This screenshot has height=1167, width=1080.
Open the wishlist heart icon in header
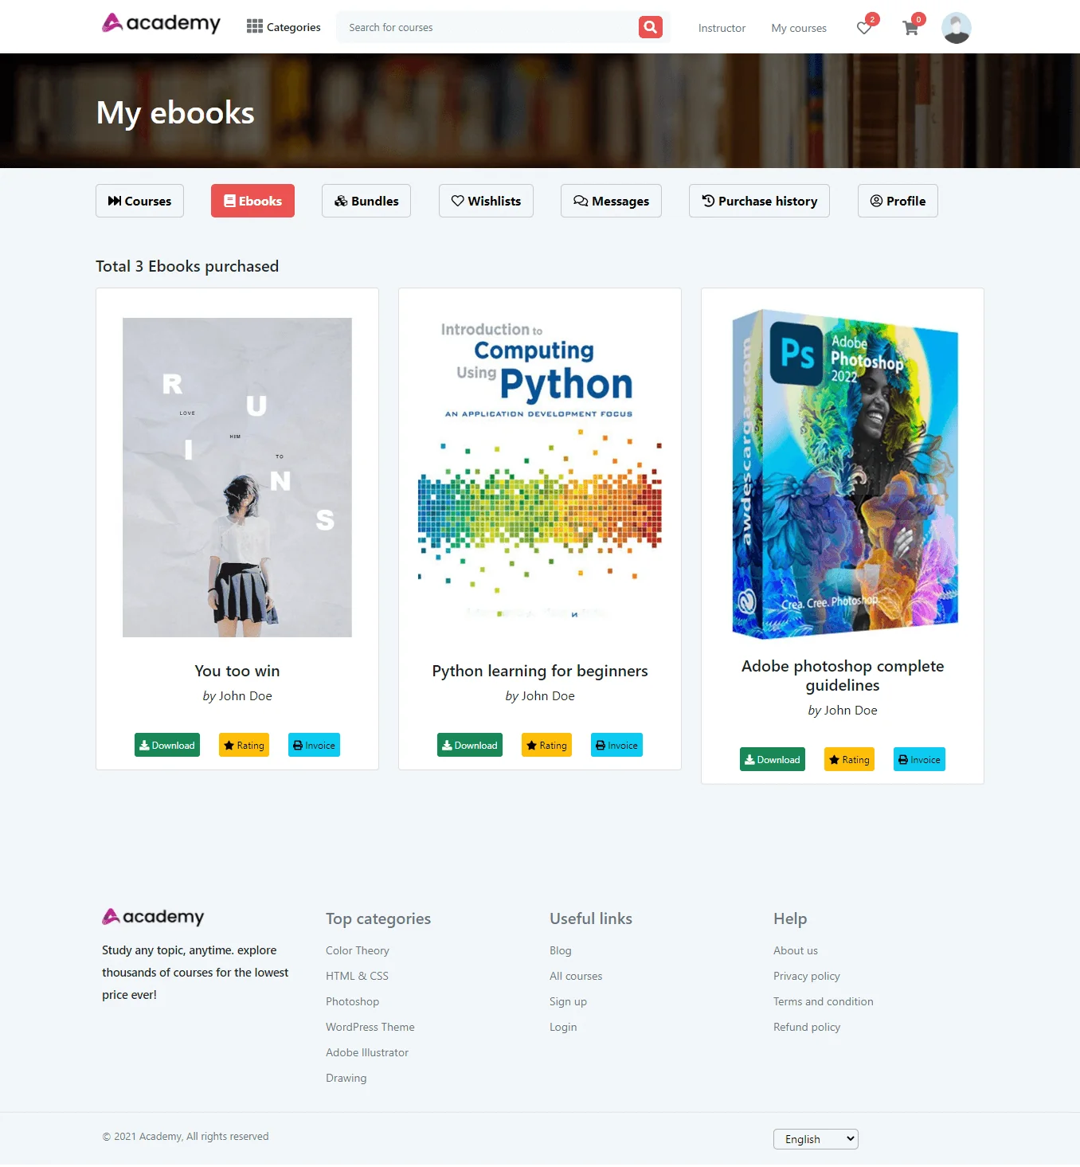[x=864, y=28]
